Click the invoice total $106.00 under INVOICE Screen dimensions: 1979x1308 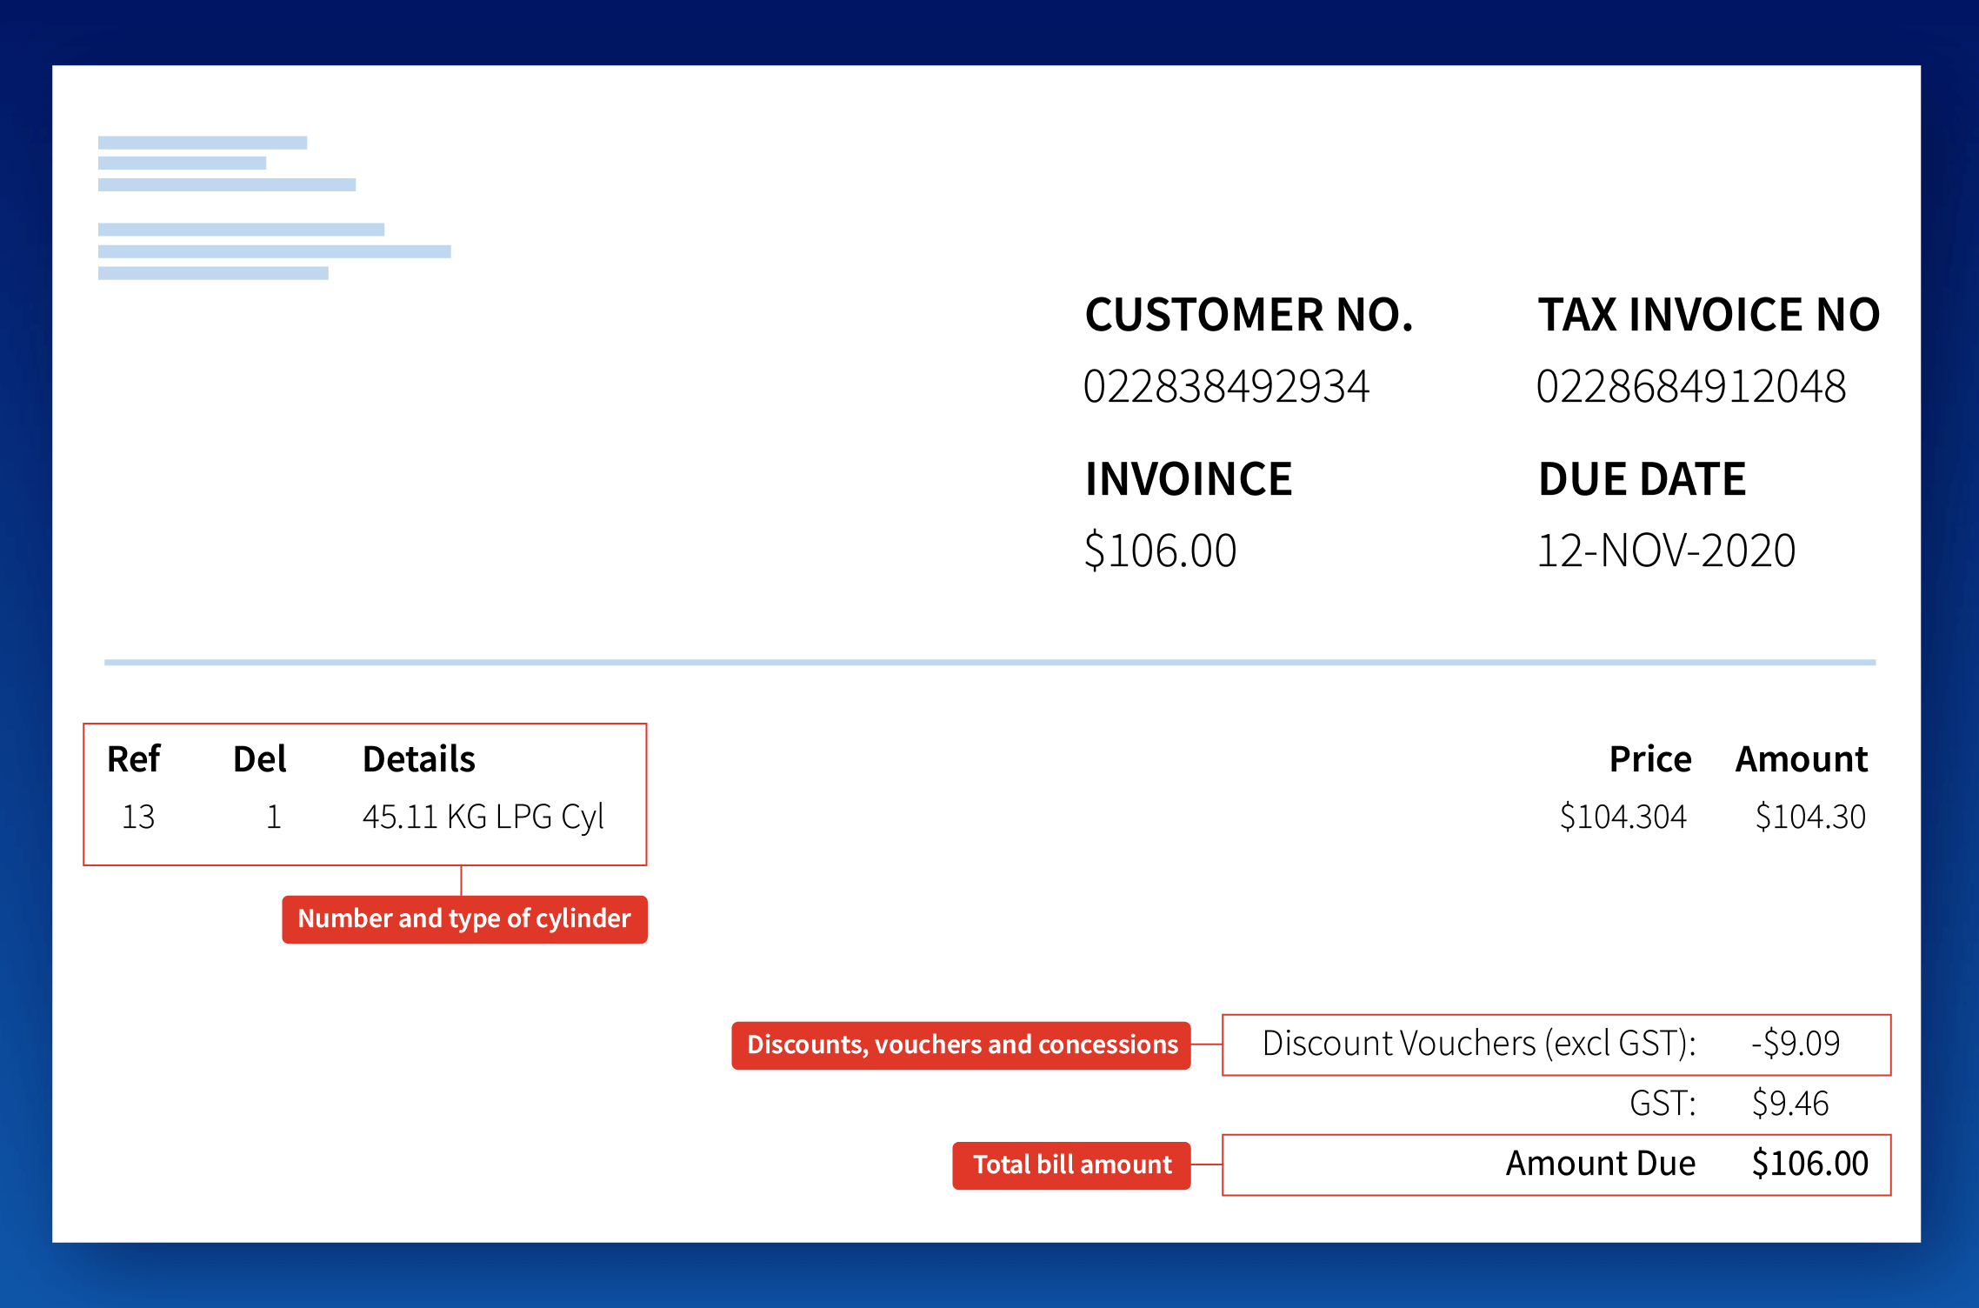tap(1160, 551)
